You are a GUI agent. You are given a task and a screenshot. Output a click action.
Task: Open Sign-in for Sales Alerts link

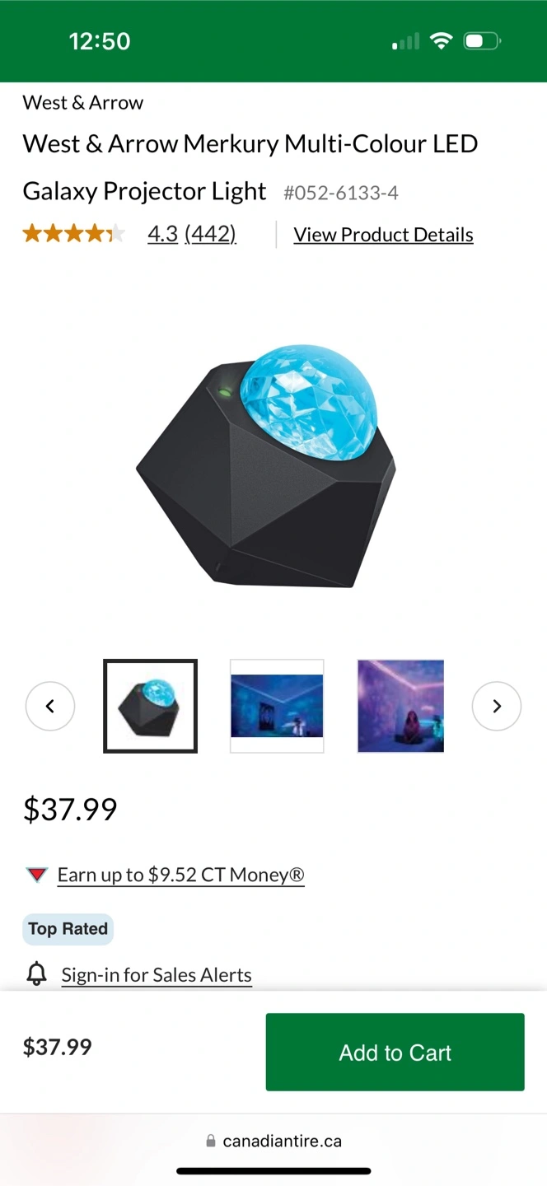pyautogui.click(x=157, y=975)
